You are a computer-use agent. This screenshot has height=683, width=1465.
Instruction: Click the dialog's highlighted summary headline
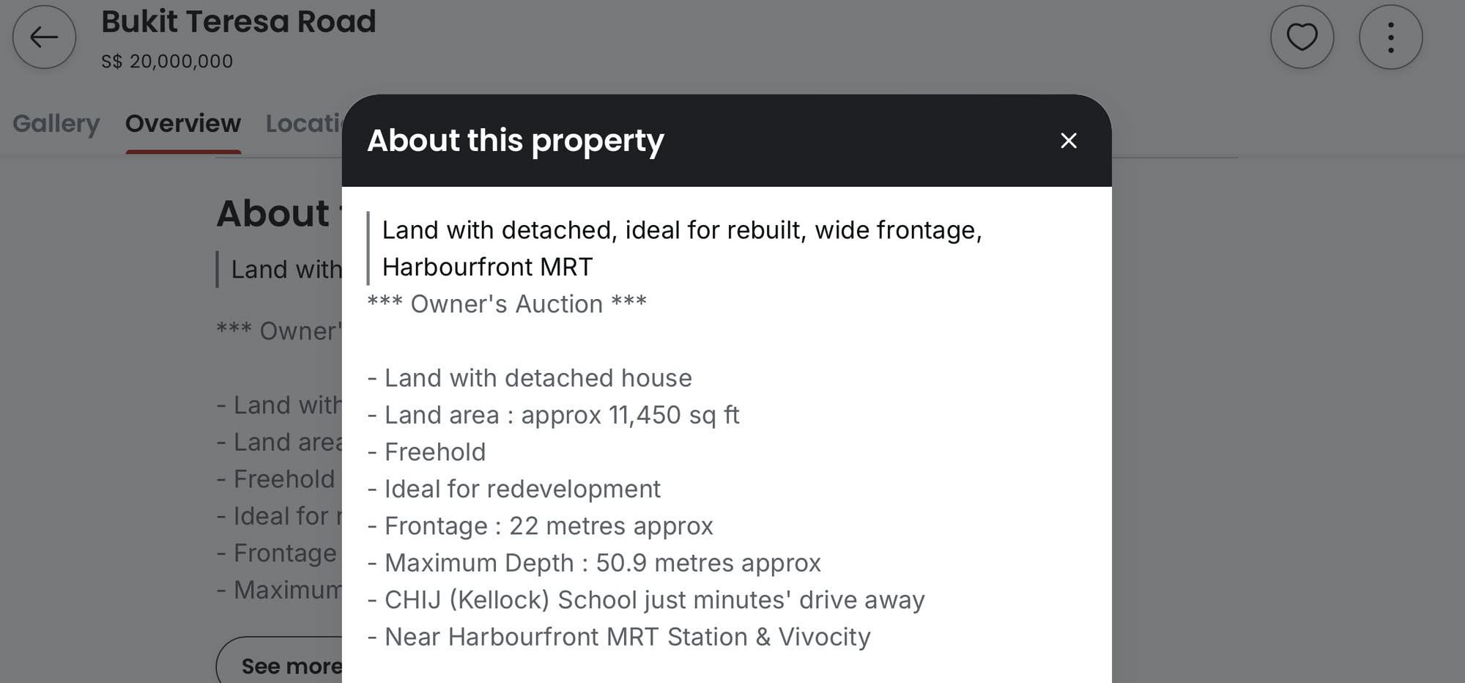682,248
